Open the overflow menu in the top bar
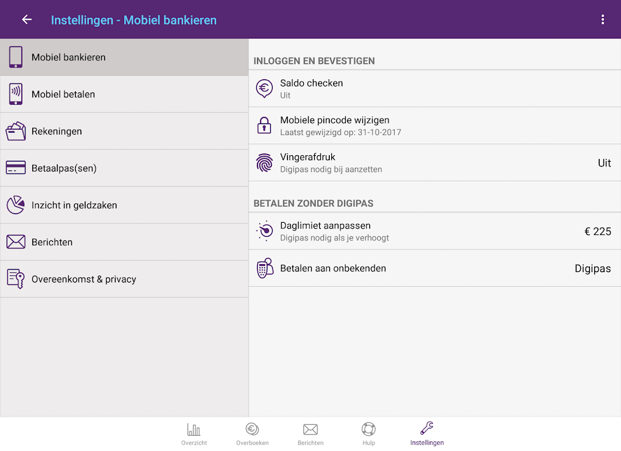 coord(602,19)
